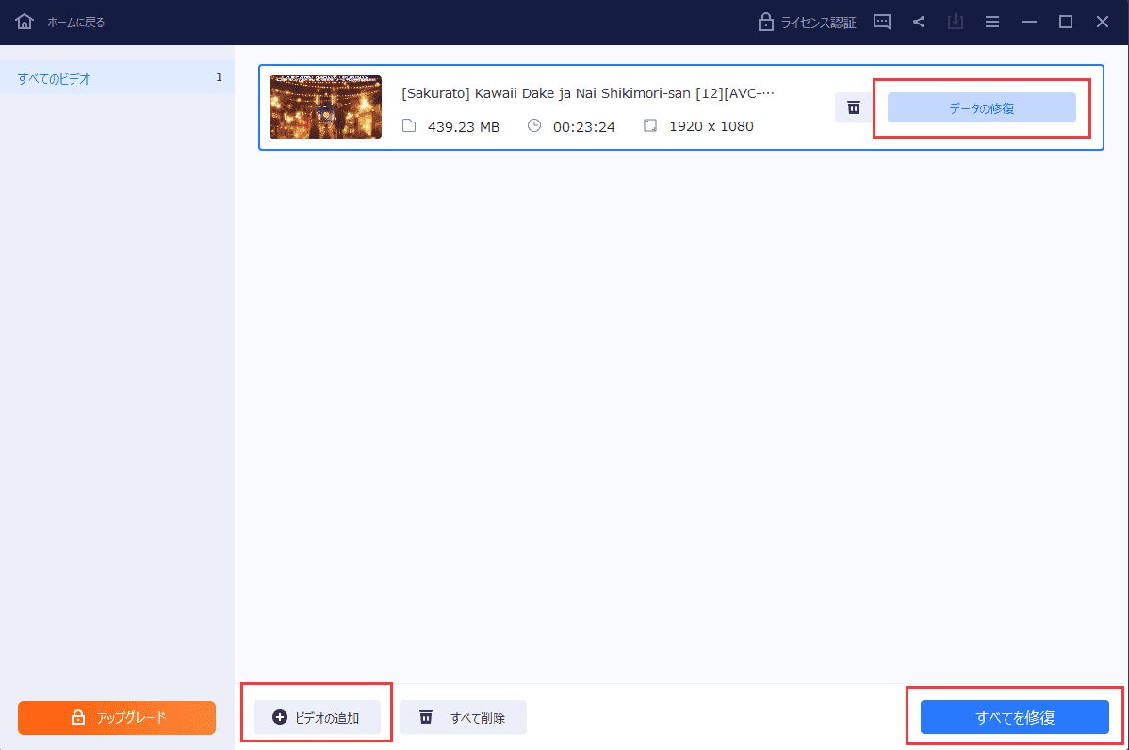Image resolution: width=1129 pixels, height=750 pixels.
Task: Click the download/import icon in the title bar
Action: 956,22
